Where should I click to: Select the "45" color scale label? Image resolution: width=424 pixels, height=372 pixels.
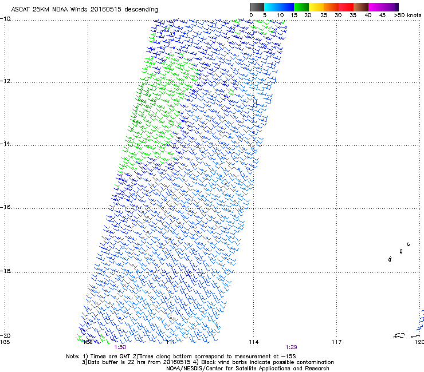coord(382,15)
